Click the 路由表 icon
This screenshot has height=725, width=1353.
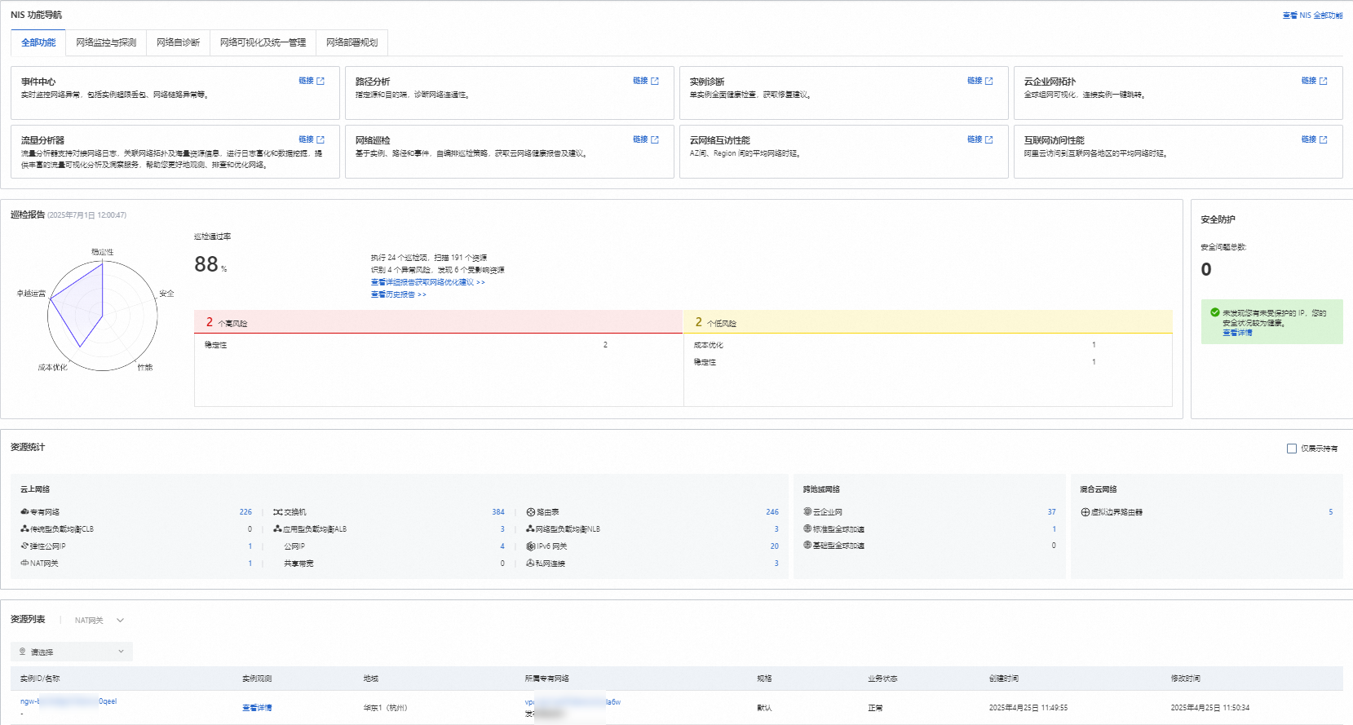point(531,512)
